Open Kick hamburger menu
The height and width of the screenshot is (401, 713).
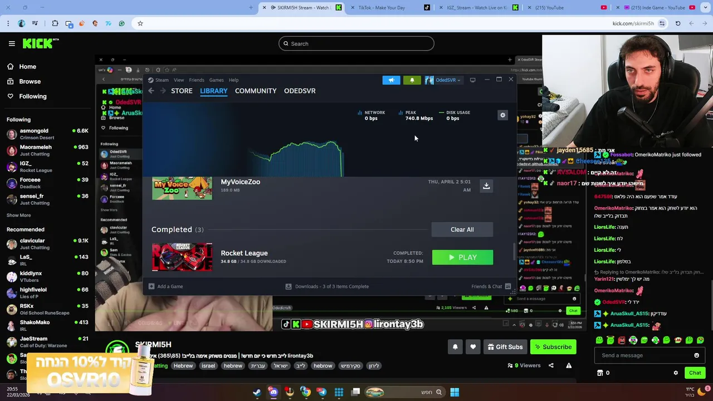tap(12, 43)
